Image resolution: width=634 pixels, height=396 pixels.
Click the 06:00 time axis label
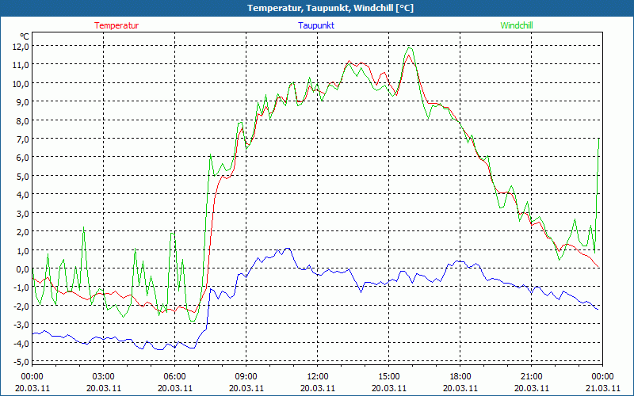[x=174, y=377]
